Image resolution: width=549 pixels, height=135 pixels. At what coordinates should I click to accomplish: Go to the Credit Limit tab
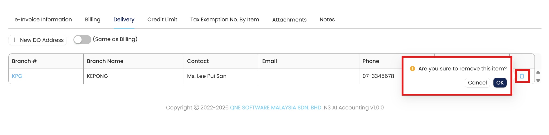[162, 20]
